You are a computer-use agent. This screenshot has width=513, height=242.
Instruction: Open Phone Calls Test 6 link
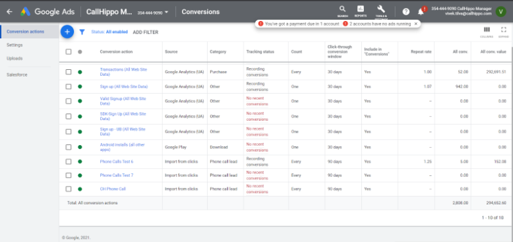(x=117, y=162)
